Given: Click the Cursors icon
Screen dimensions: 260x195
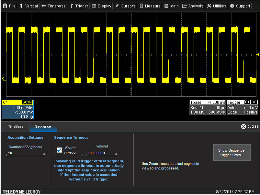Looking at the screenshot, I should click(x=117, y=5).
